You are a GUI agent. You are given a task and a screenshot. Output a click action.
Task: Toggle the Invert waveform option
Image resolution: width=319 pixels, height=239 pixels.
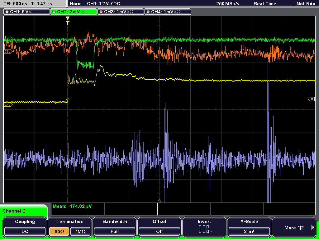204,227
